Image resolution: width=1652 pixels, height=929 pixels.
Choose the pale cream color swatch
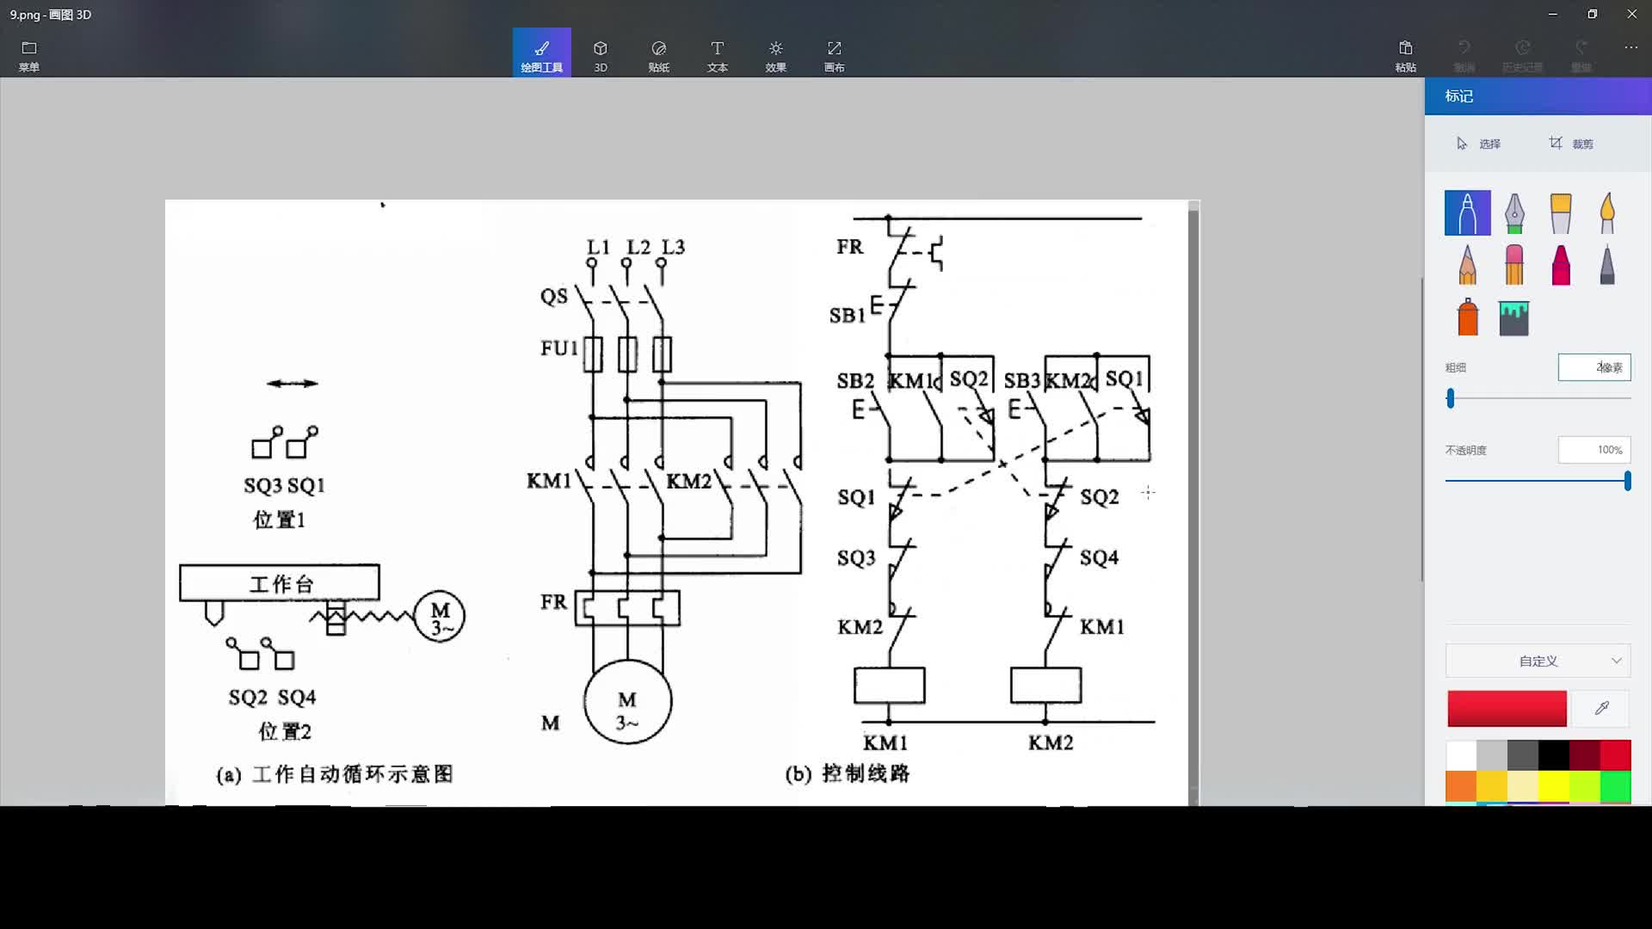coord(1523,786)
